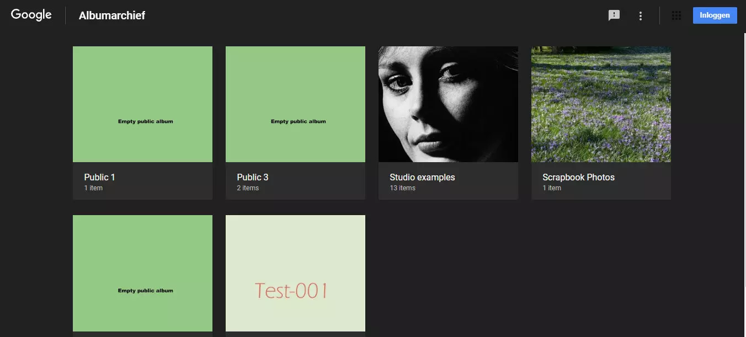
Task: Select the "Scrapbook Photos" album title
Action: click(x=578, y=177)
